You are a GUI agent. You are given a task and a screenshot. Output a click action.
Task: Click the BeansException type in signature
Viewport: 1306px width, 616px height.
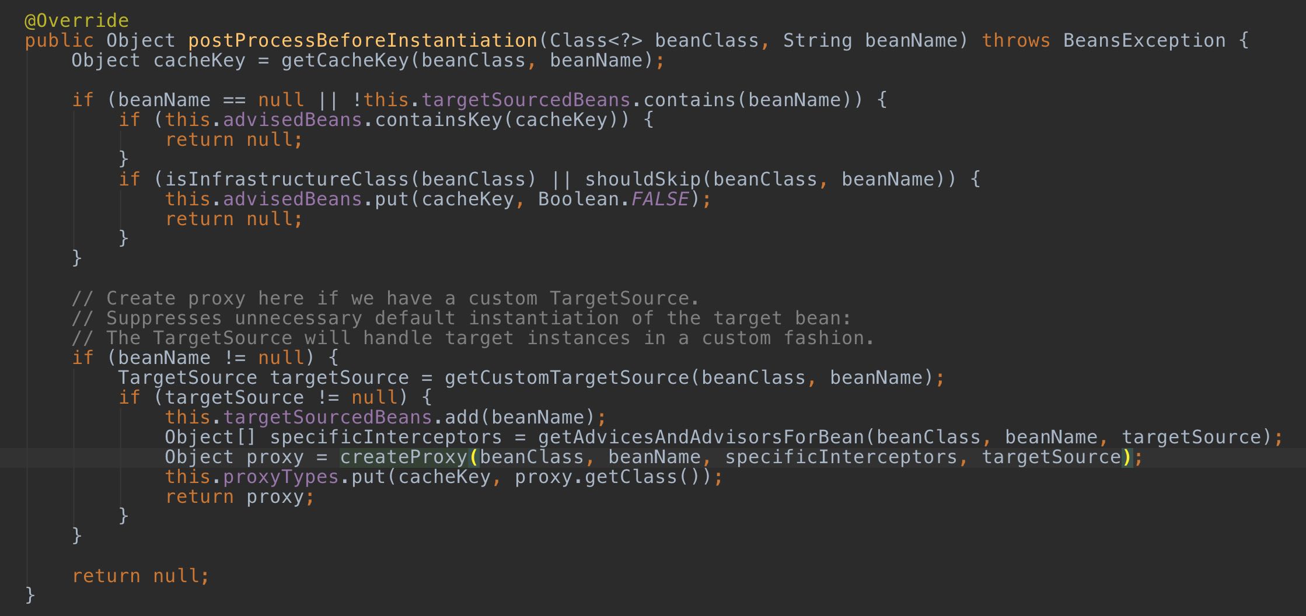pyautogui.click(x=1144, y=40)
